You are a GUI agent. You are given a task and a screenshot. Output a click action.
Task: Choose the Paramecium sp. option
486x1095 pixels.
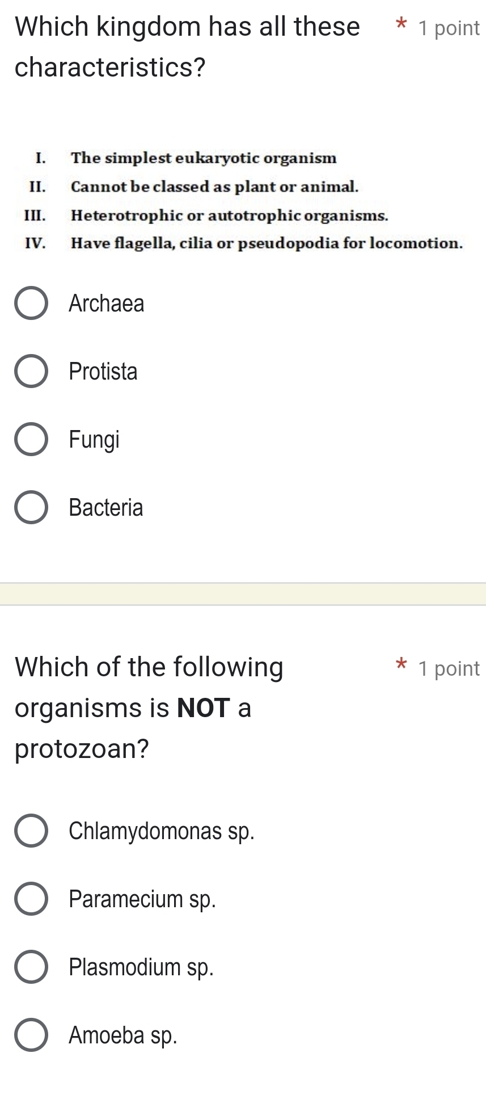32,899
